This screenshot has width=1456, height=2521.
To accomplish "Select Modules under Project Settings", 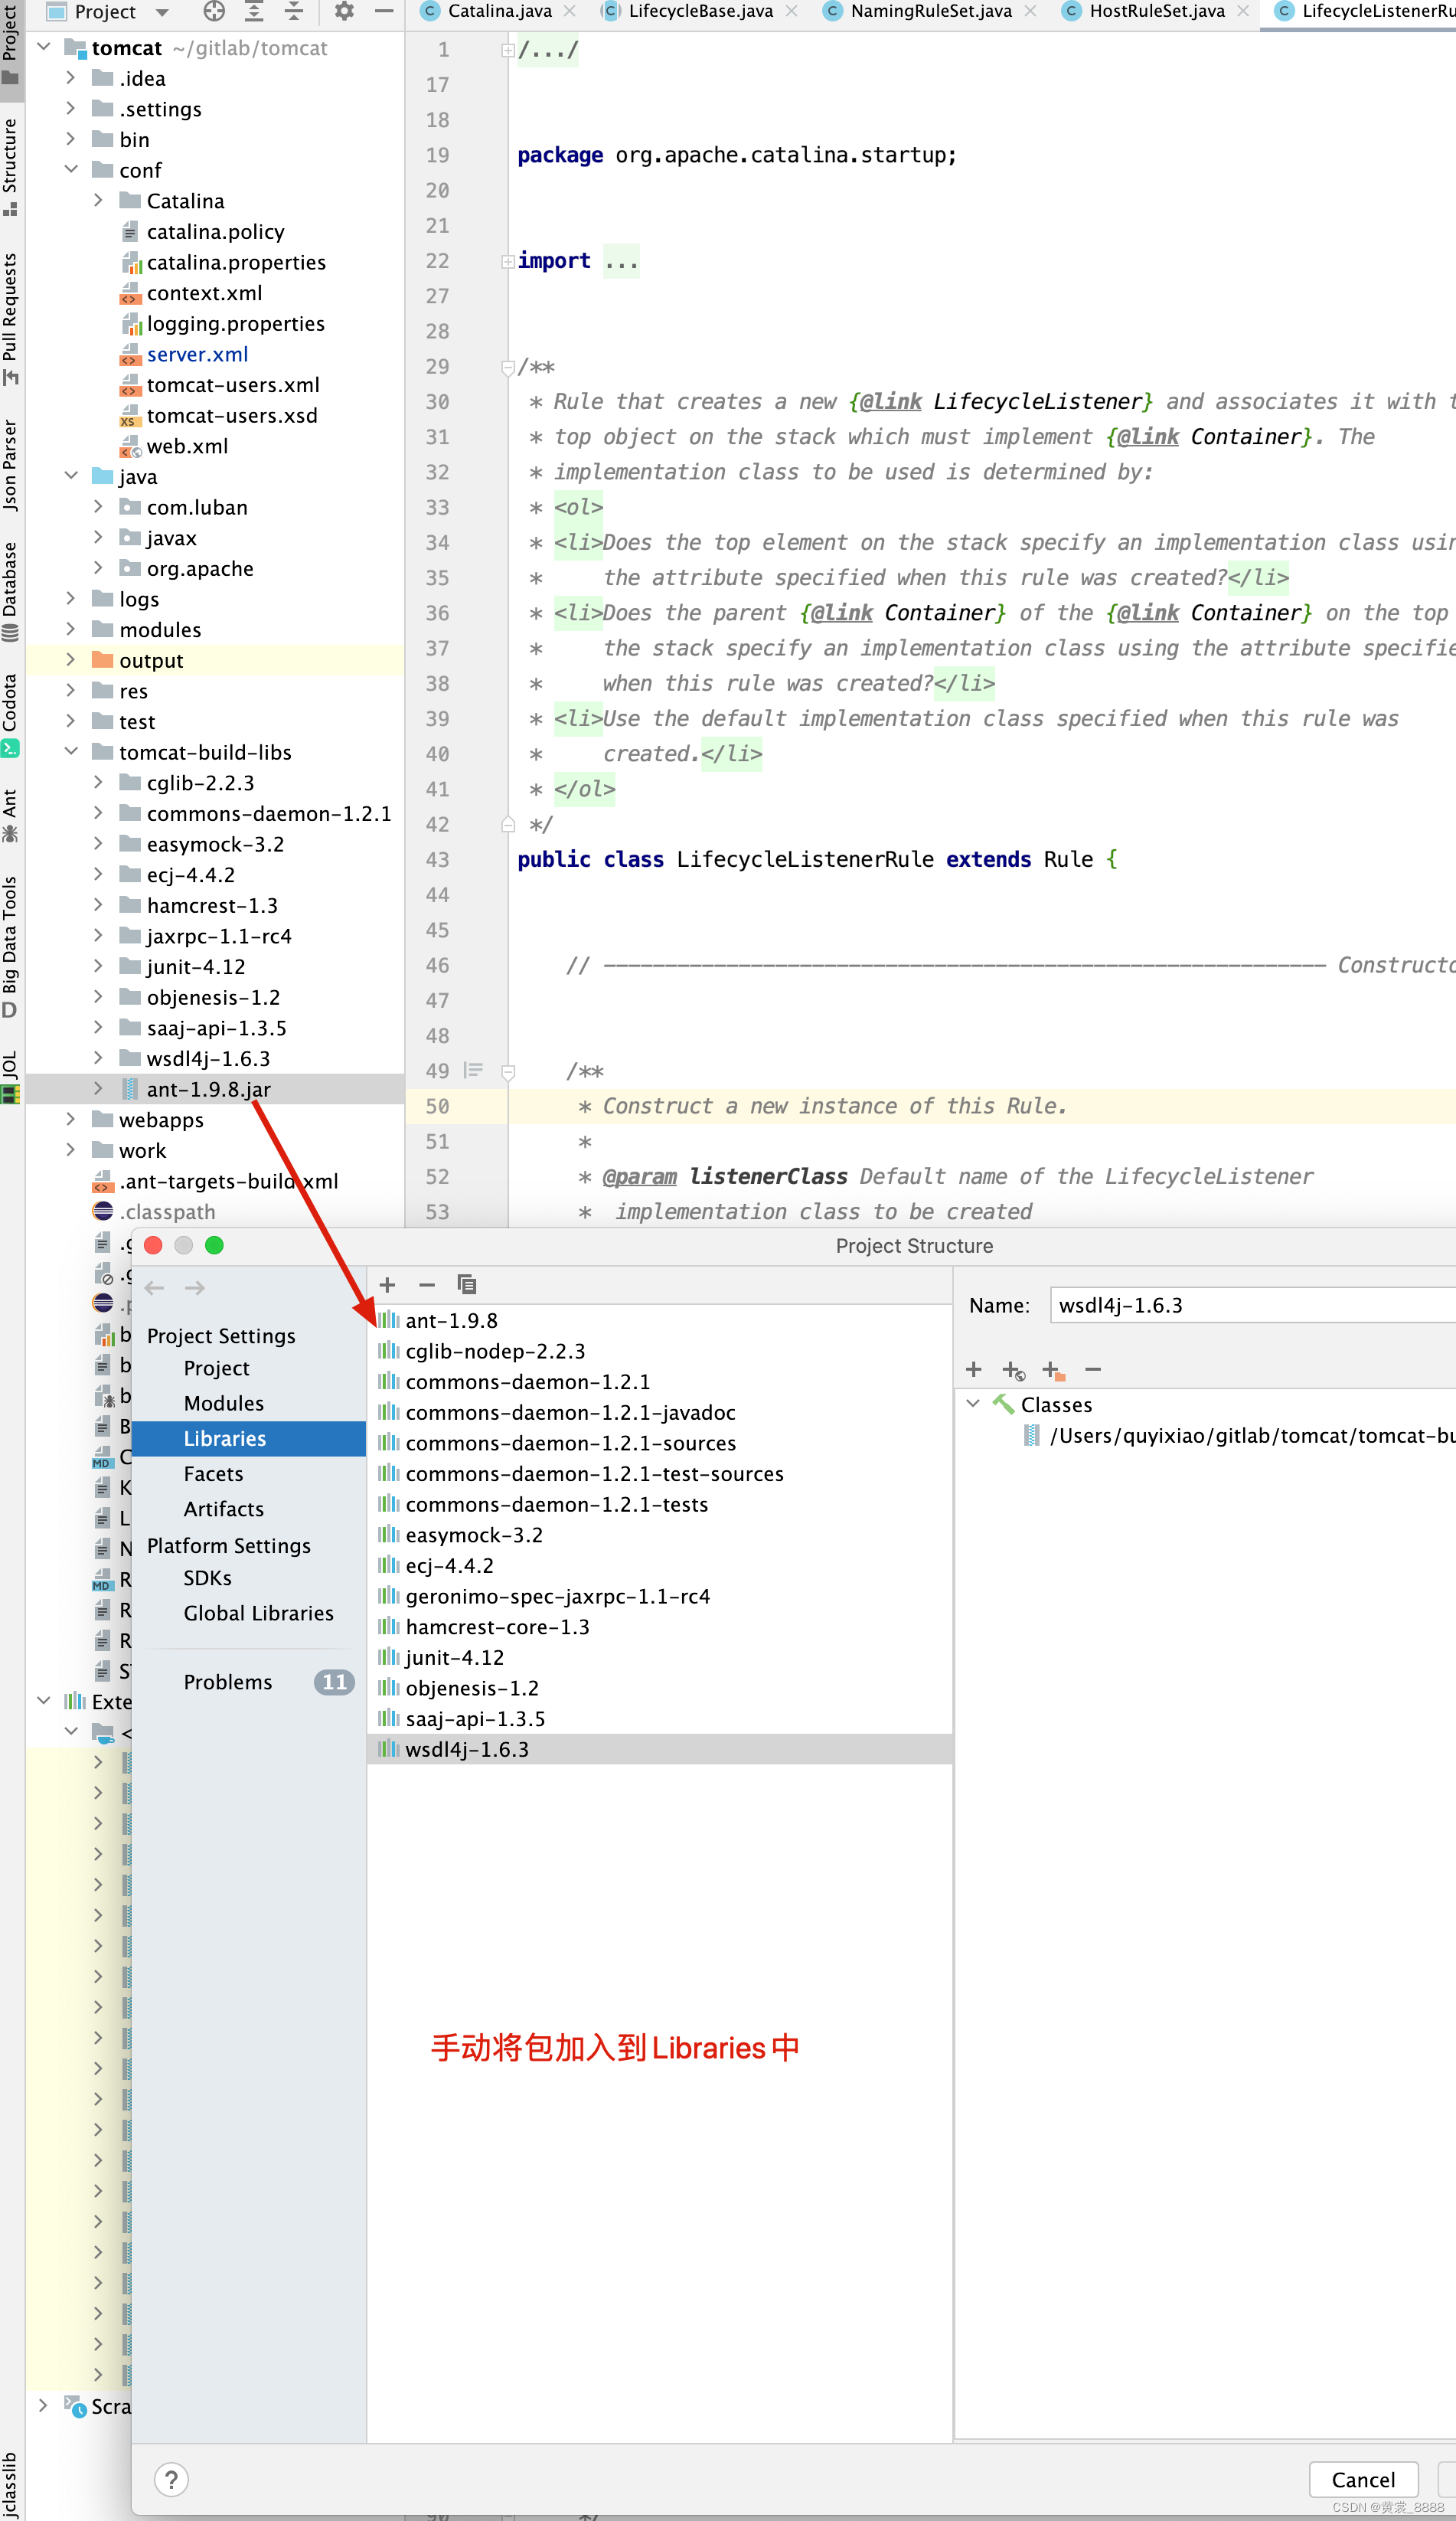I will pos(224,1403).
